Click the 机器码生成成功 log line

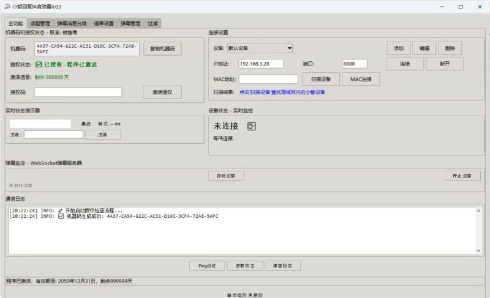click(x=114, y=216)
